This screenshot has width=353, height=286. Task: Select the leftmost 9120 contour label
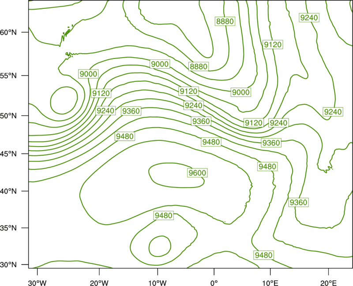click(x=101, y=93)
